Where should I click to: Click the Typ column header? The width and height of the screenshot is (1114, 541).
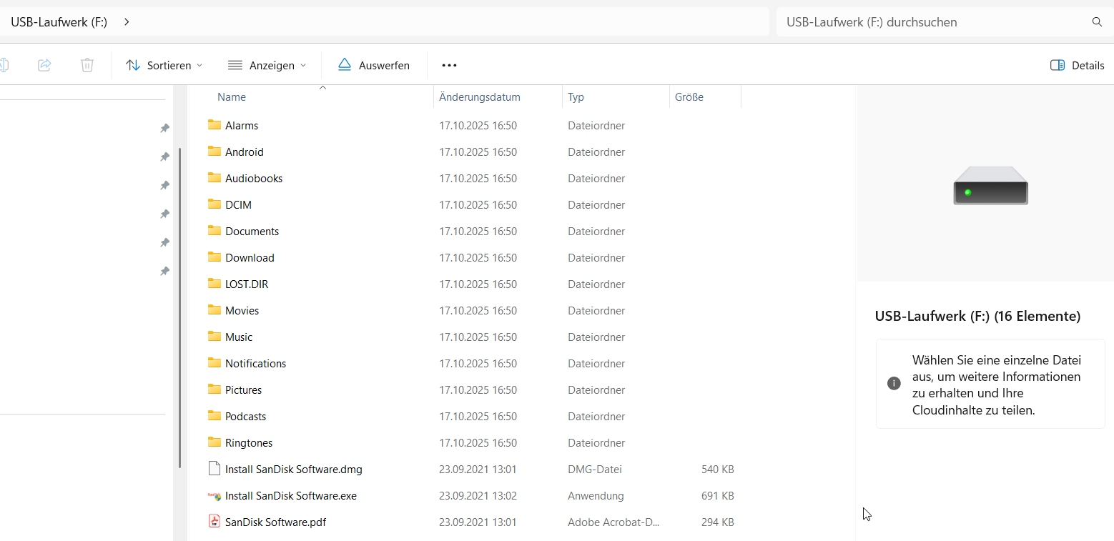click(x=576, y=97)
